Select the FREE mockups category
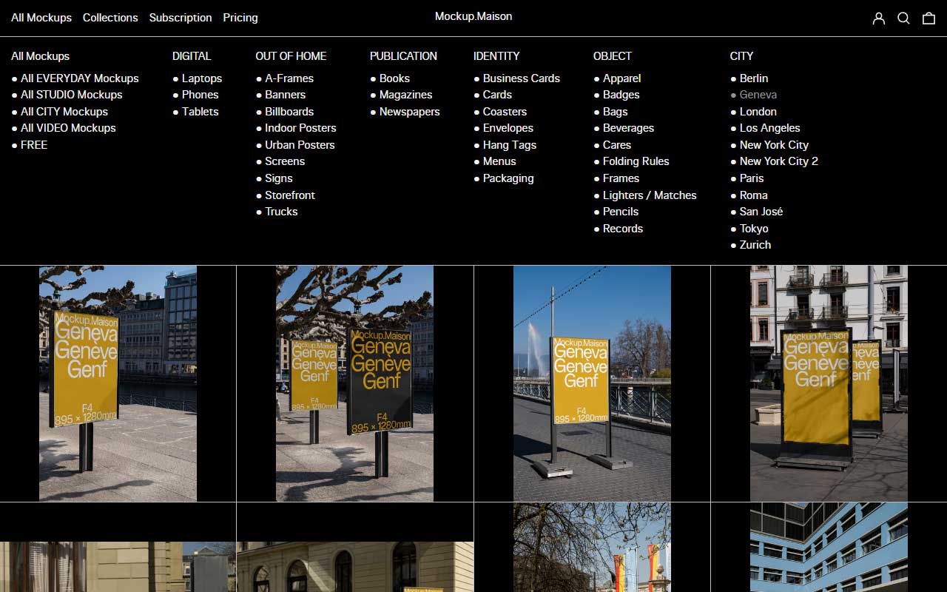The image size is (947, 592). (x=33, y=144)
